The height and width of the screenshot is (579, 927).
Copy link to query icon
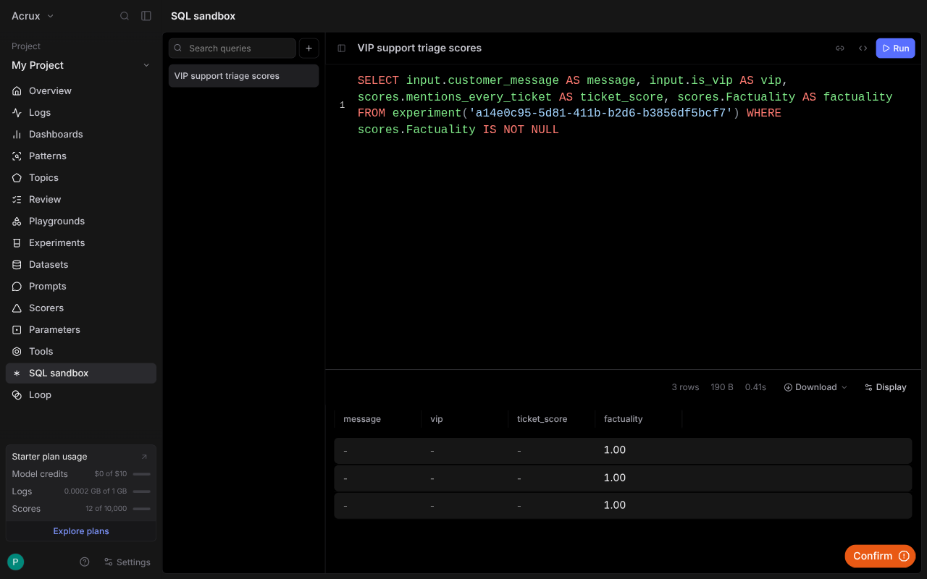840,48
